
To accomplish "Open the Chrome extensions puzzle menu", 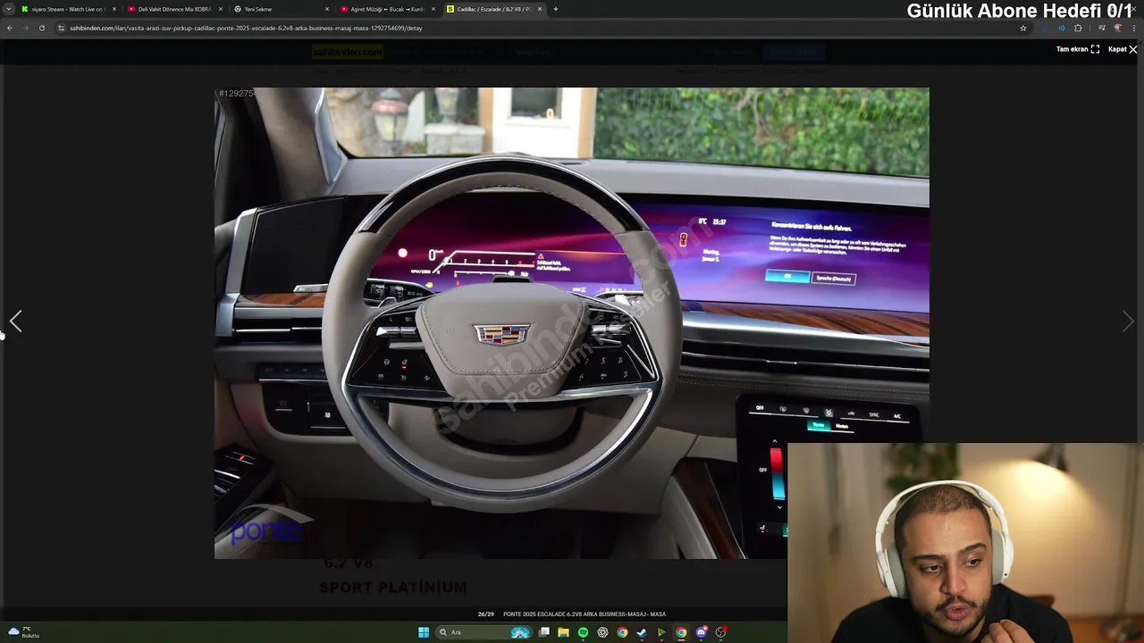I will [1078, 28].
